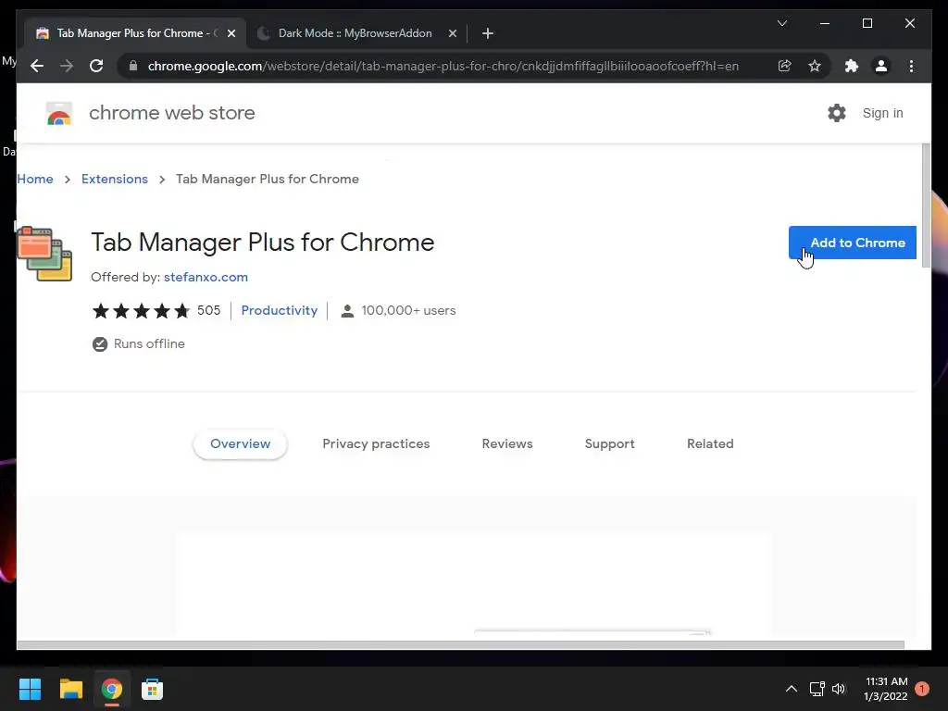Click the lock icon in address bar
Screen dimensions: 948x711
(133, 66)
